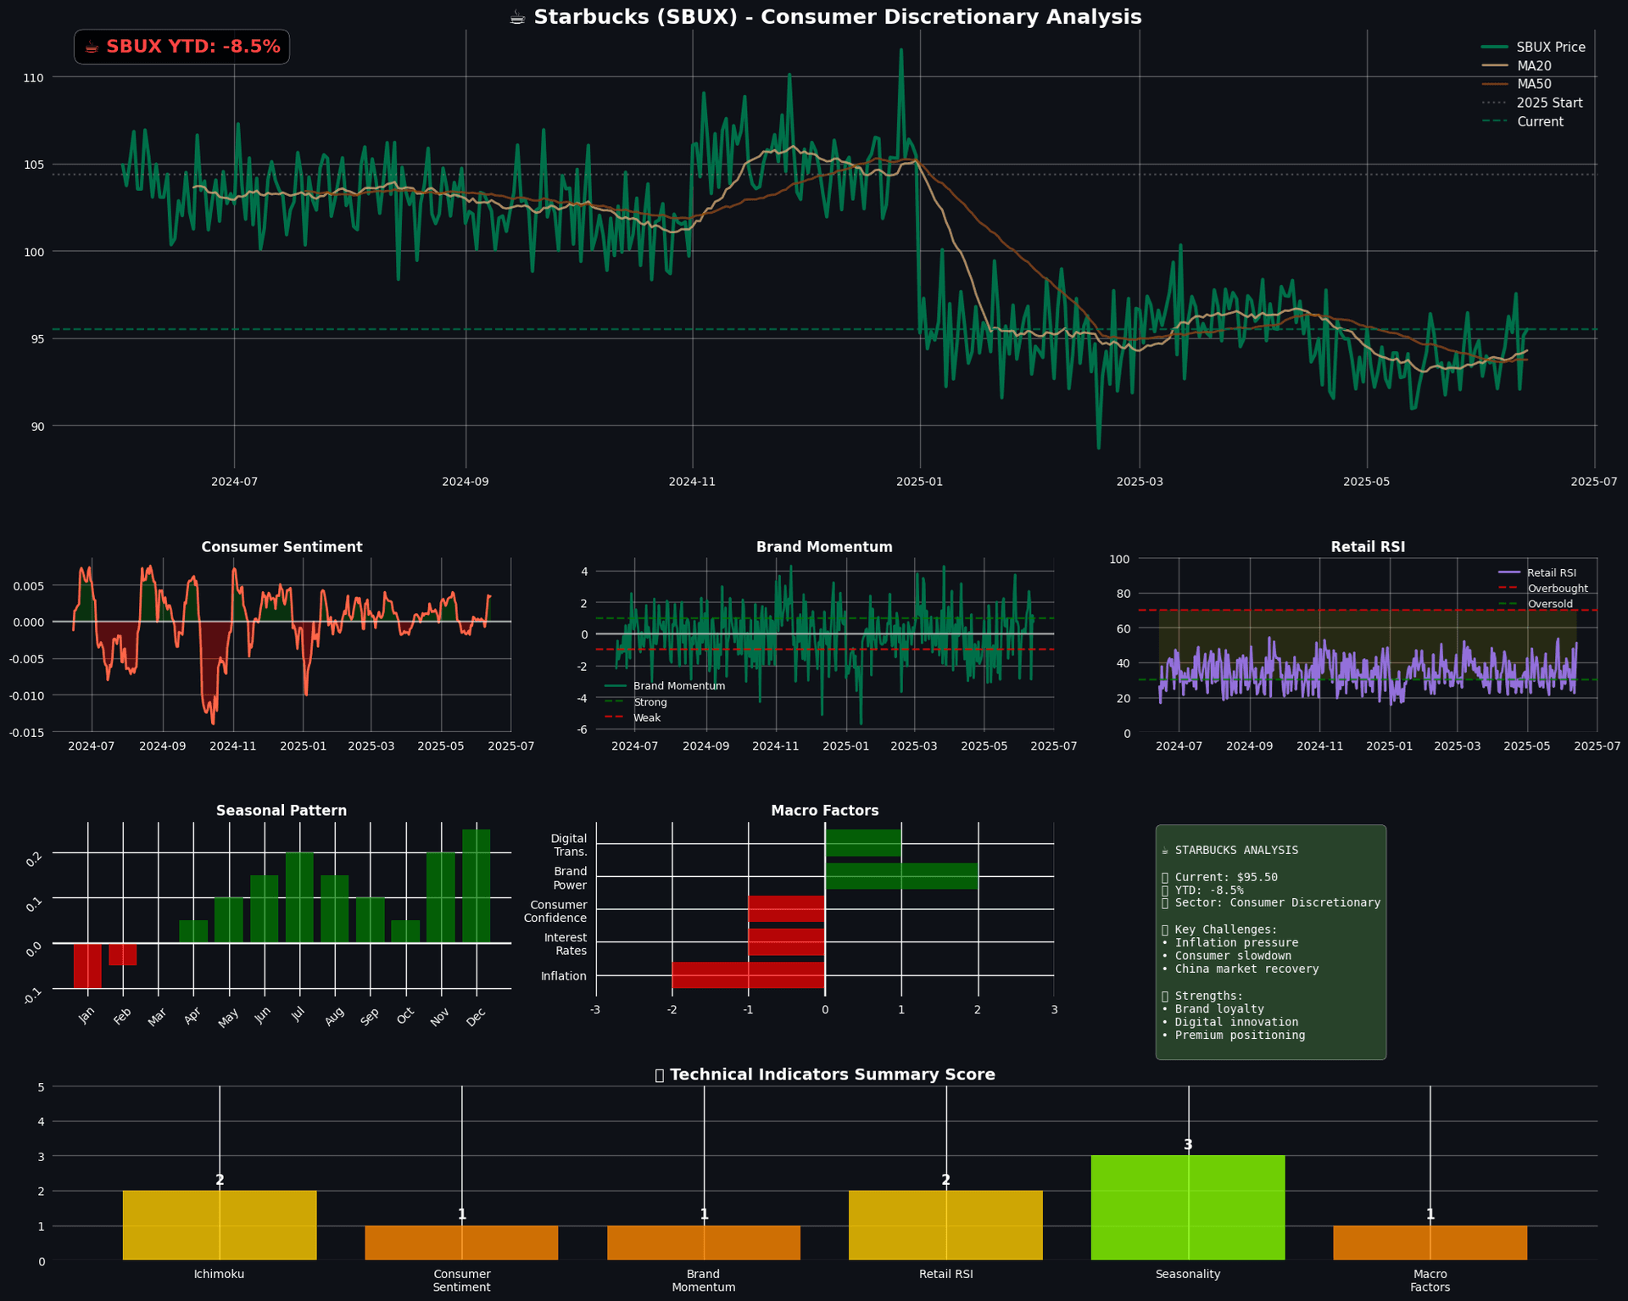The height and width of the screenshot is (1301, 1628).
Task: Click the 'Key Challenges:' heading
Action: (1219, 930)
